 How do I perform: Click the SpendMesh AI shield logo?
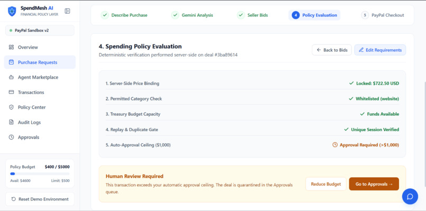click(x=12, y=11)
